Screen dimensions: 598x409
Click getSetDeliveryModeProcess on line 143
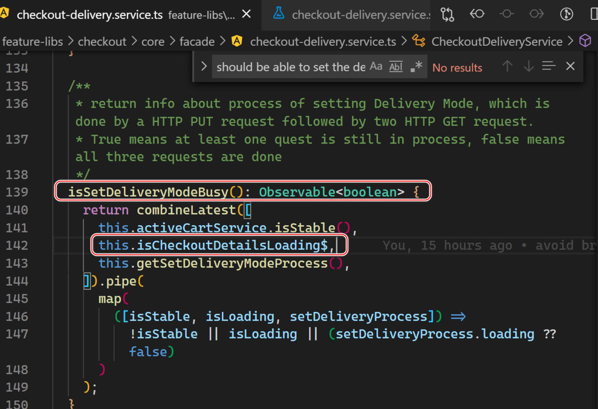tap(232, 263)
